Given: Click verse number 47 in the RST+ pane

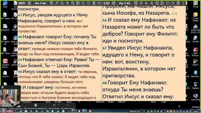Looking at the screenshot, I should (20, 15).
